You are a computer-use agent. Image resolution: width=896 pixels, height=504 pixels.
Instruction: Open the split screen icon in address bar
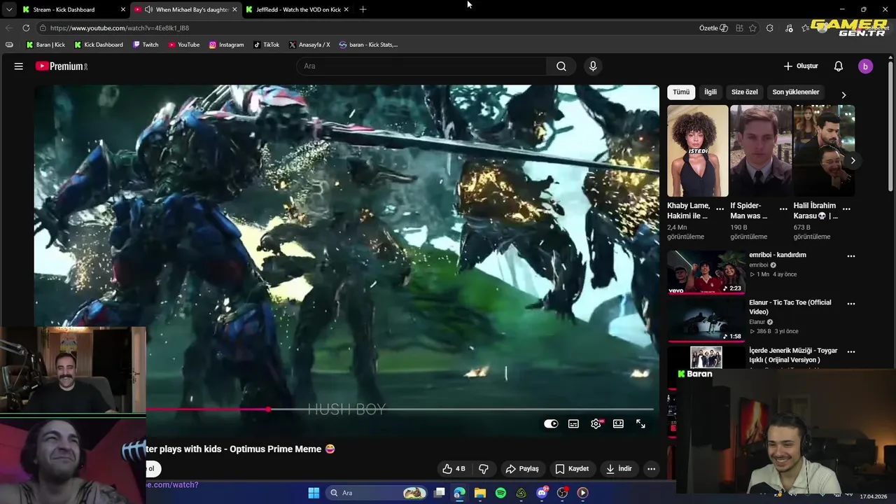coord(739,28)
